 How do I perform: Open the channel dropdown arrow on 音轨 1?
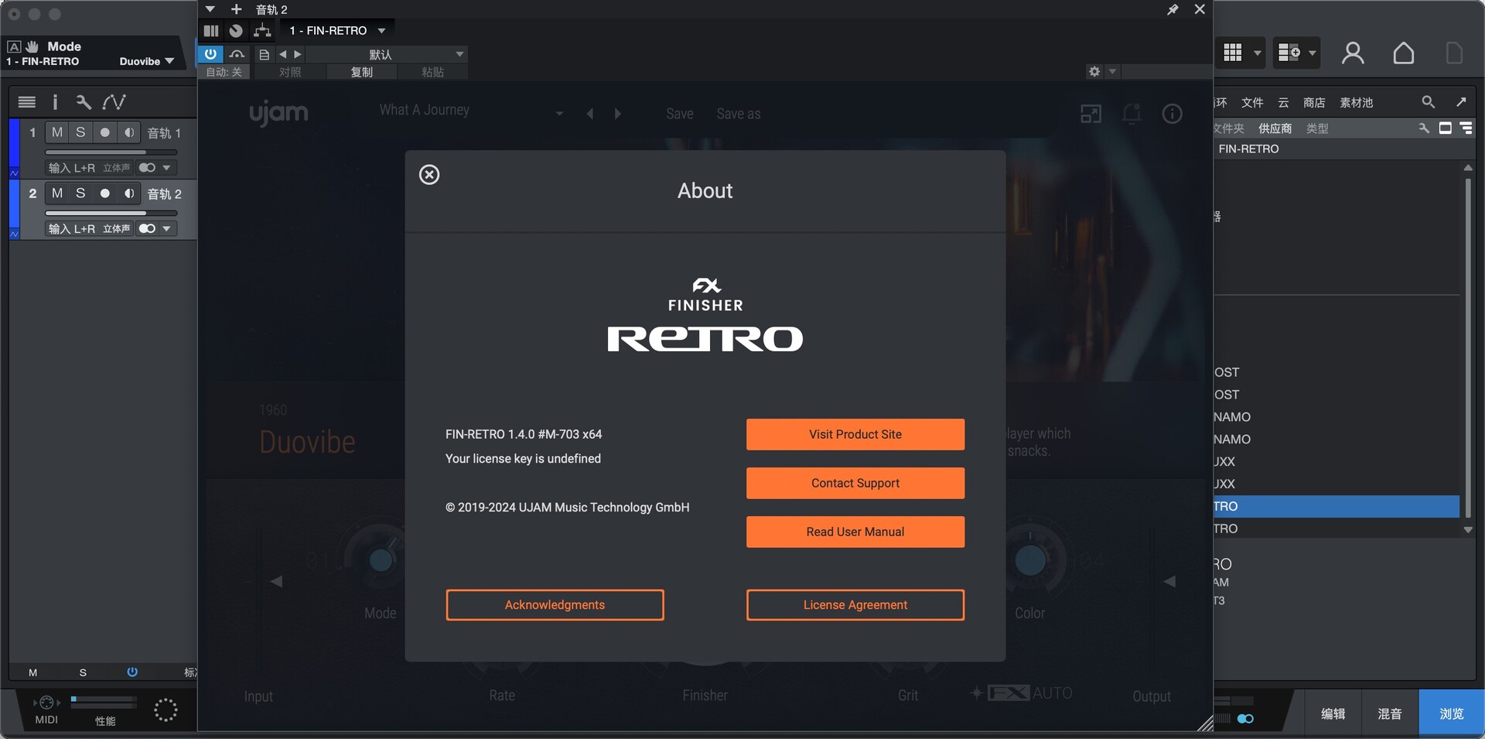[166, 168]
